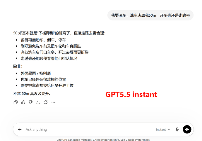
Task: Open more actions three-dot menu
Action: (53, 102)
